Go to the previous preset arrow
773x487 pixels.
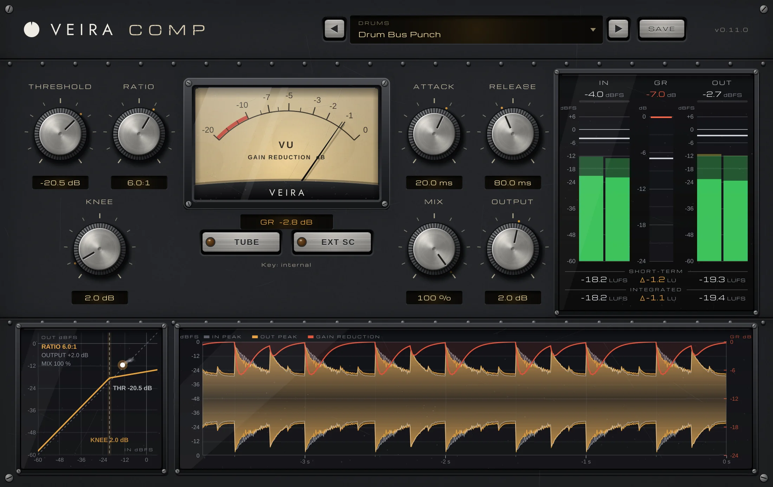(334, 29)
